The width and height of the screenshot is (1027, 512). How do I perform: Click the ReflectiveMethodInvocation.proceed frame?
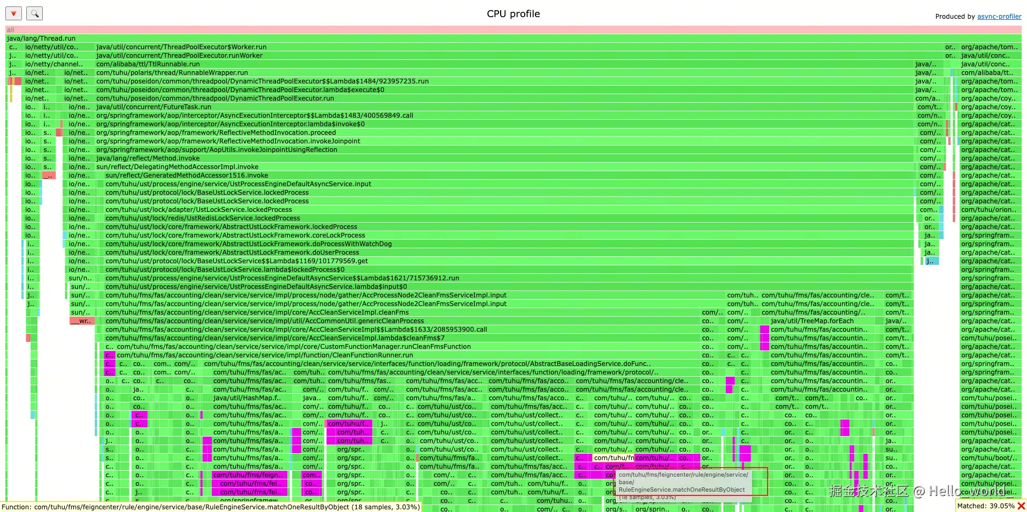pyautogui.click(x=504, y=133)
